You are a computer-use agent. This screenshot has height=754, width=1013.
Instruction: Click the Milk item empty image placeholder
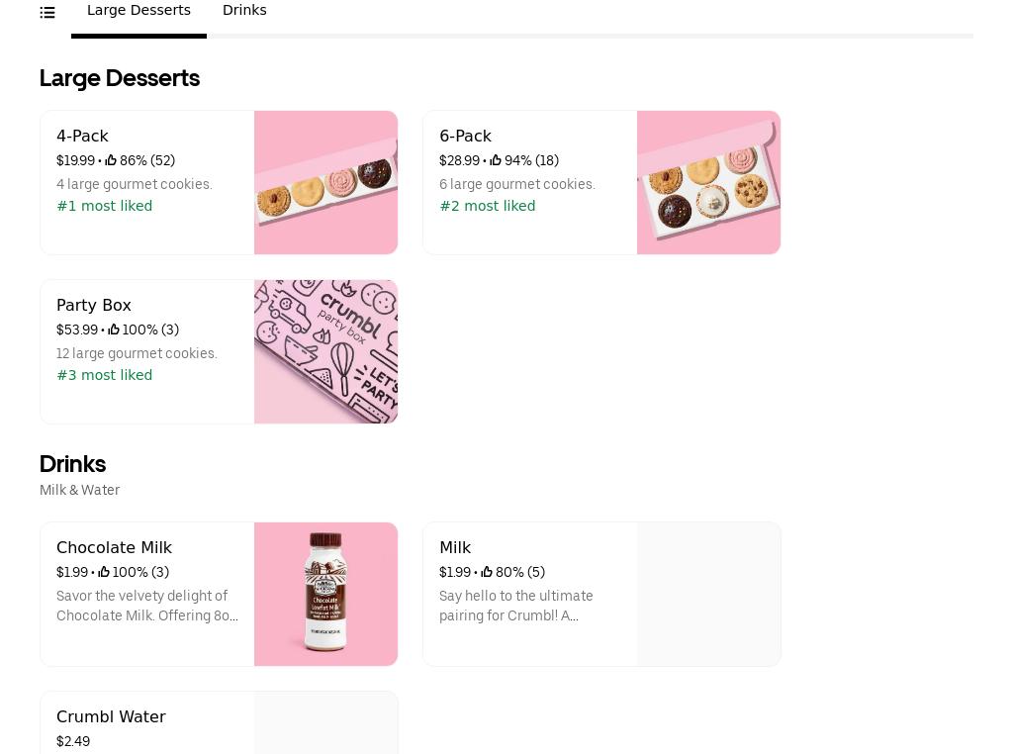tap(708, 594)
